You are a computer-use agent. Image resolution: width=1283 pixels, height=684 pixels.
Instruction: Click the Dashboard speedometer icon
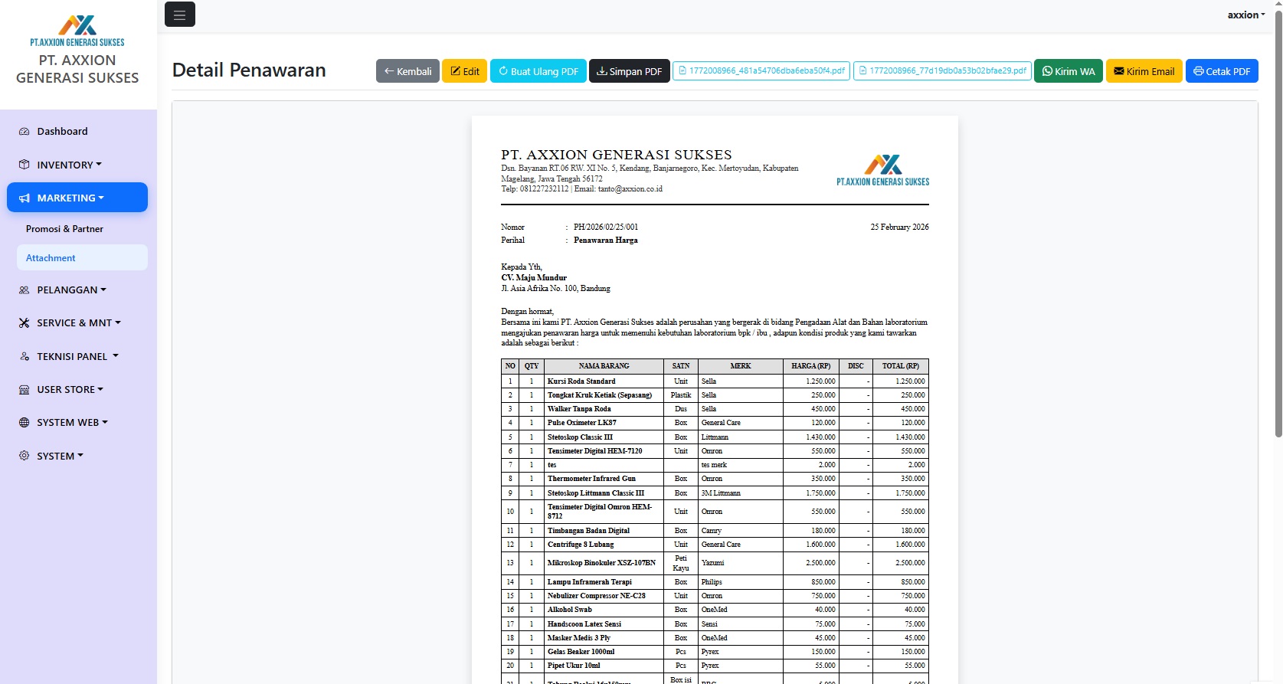[x=24, y=132]
